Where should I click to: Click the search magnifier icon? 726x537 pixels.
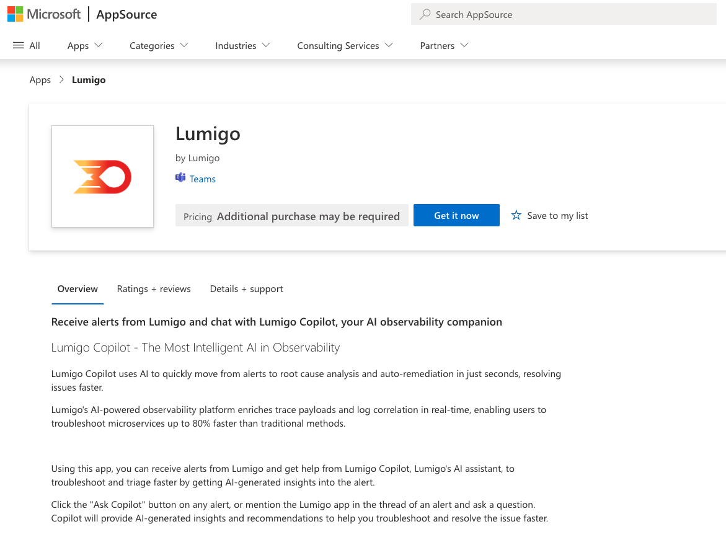[x=425, y=14]
